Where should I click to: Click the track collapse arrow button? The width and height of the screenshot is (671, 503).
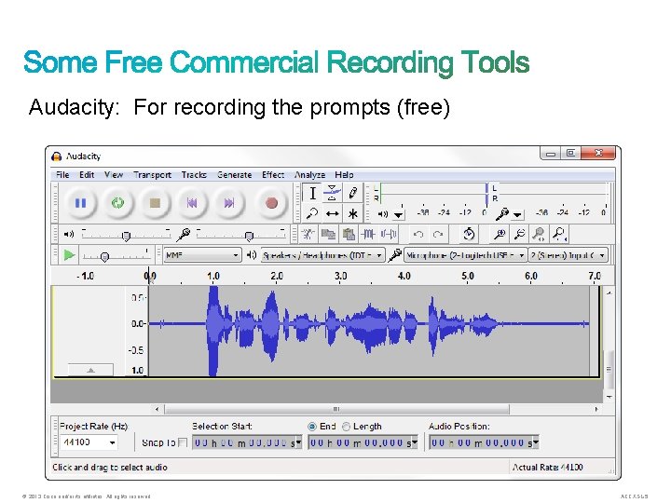(90, 370)
